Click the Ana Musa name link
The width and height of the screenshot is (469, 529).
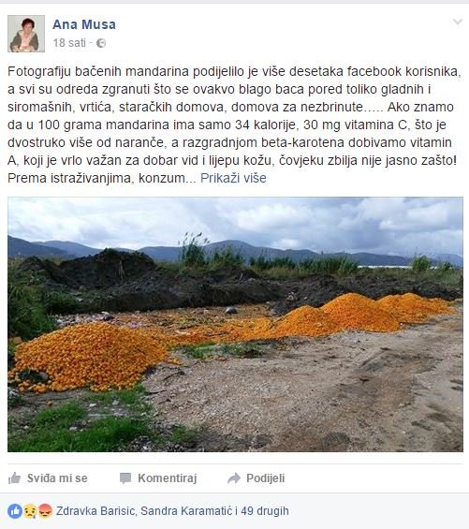coord(84,24)
